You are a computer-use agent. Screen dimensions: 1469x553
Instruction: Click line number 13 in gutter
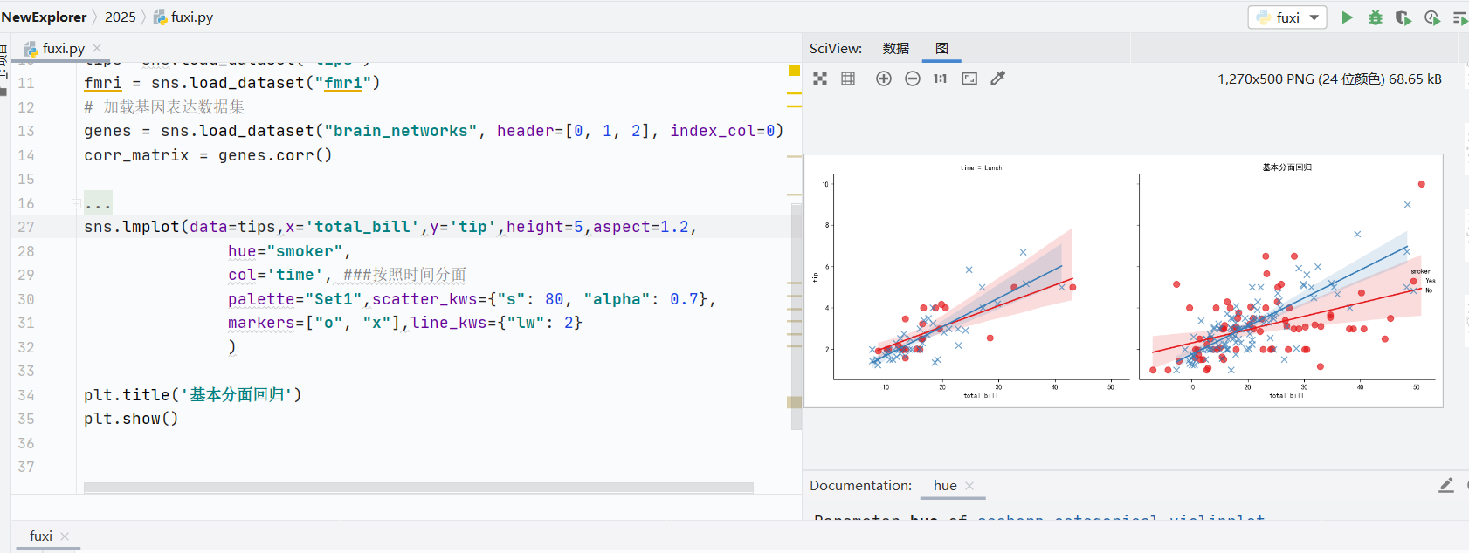26,131
